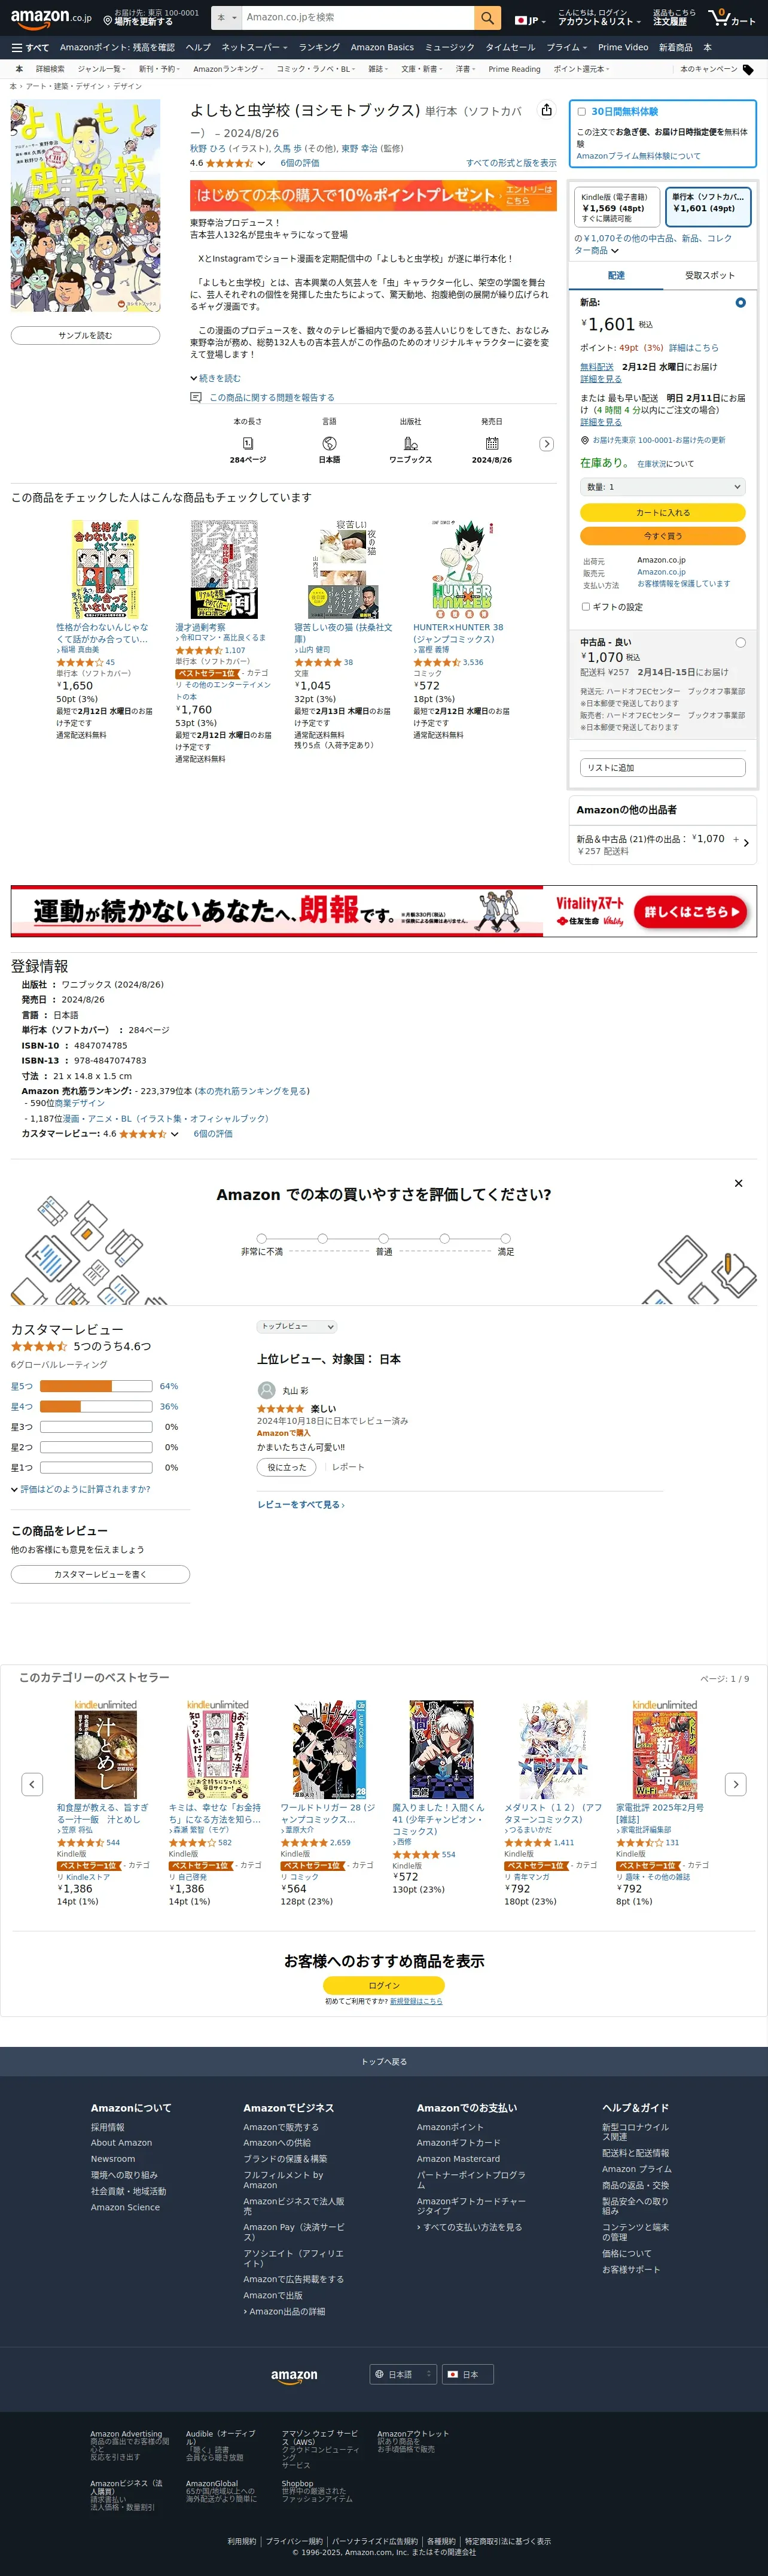Select 満足 on the satisfaction rating scale

506,1239
